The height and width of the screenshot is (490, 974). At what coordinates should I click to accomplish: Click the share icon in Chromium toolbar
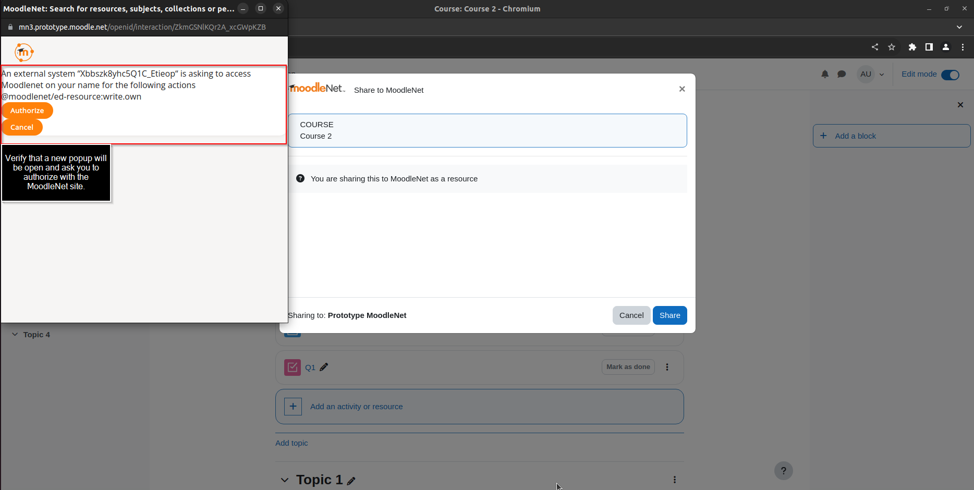(x=875, y=47)
